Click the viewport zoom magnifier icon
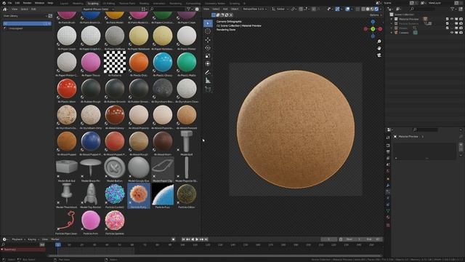Image resolution: width=465 pixels, height=262 pixels. 379,41
